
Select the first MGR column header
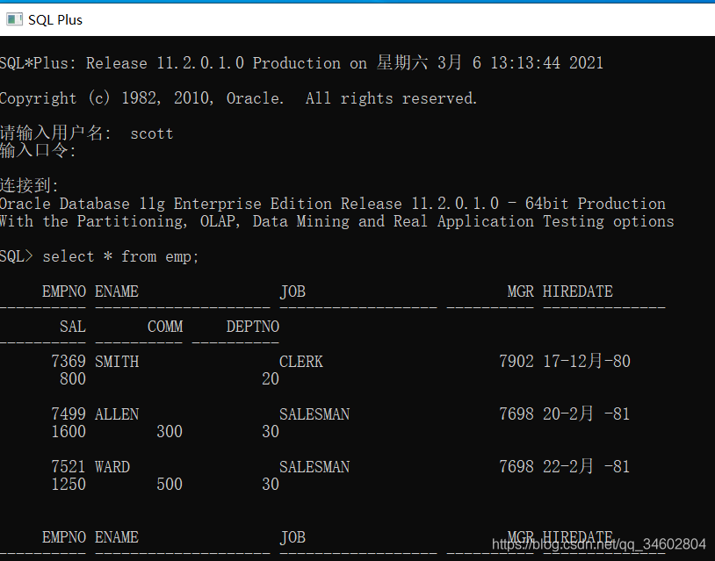pos(520,291)
